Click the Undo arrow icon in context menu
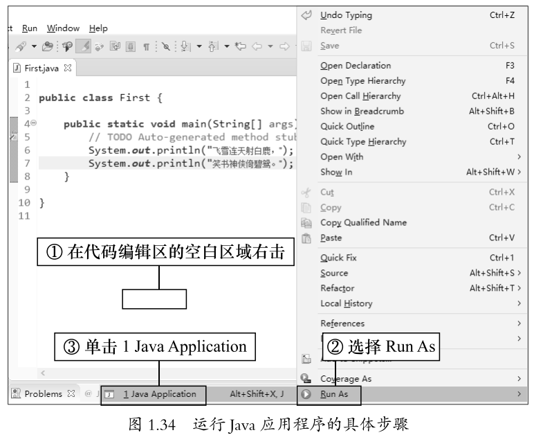This screenshot has width=534, height=435. click(x=306, y=15)
